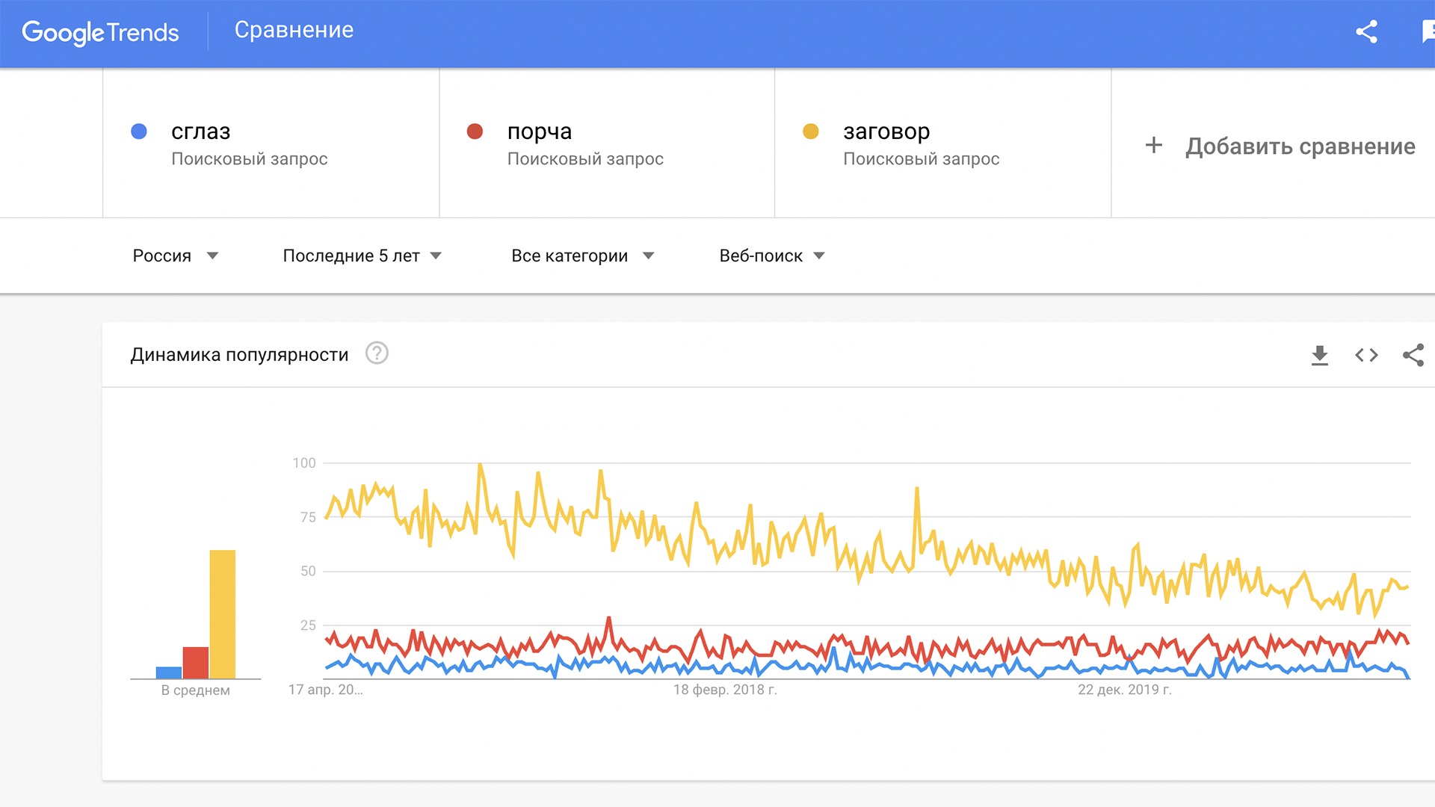This screenshot has height=807, width=1435.
Task: Open the Веб-поиск search type dropdown
Action: pyautogui.click(x=771, y=256)
